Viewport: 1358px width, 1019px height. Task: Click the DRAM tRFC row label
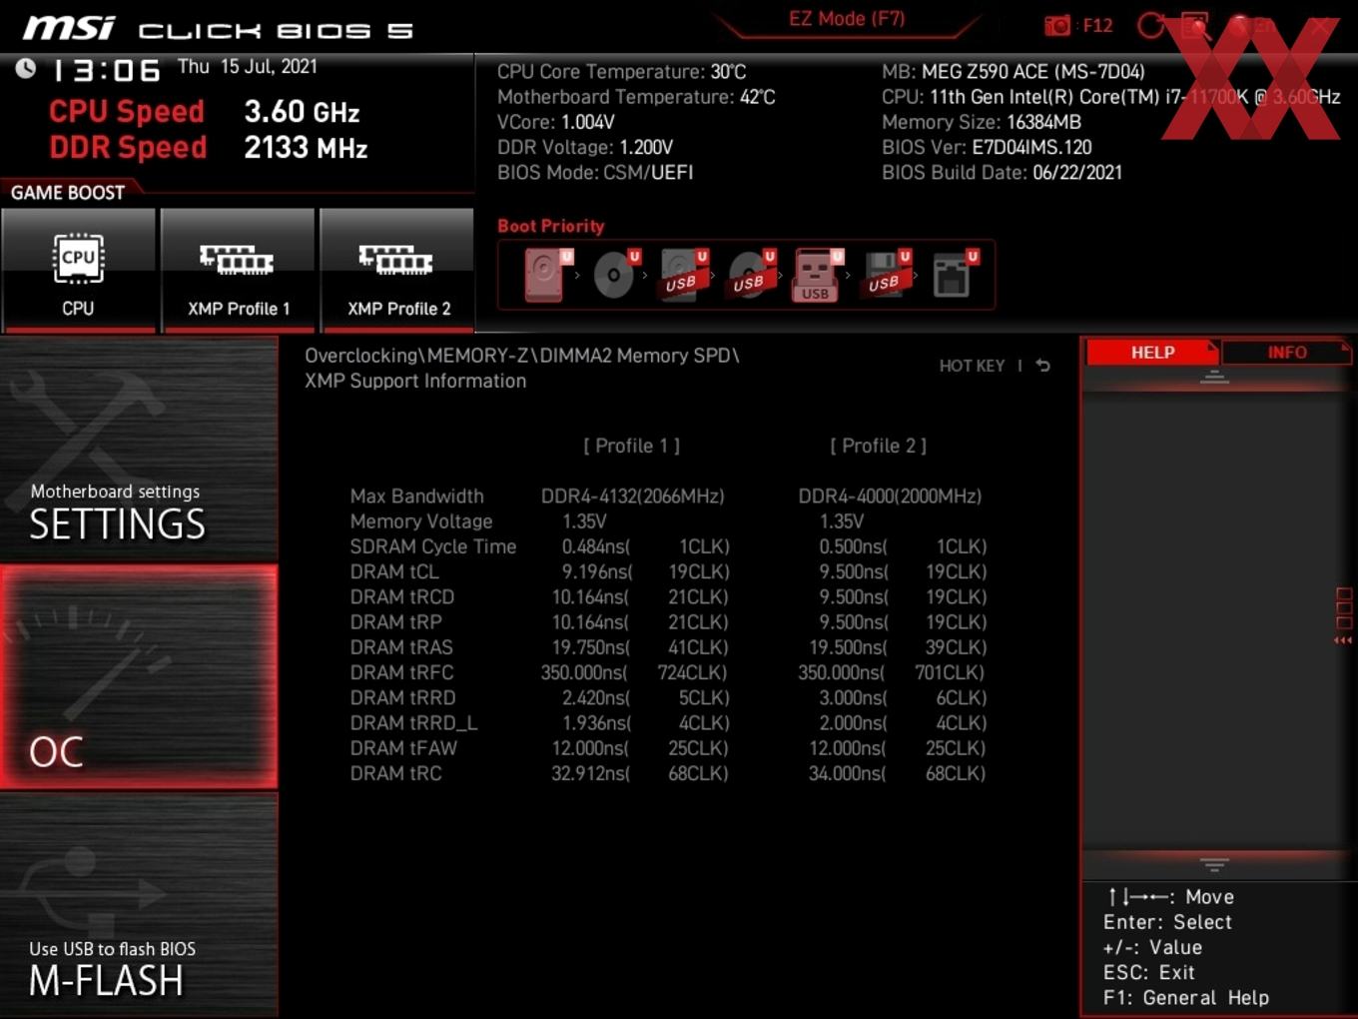click(x=401, y=672)
